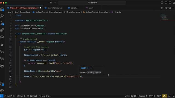The height and width of the screenshot is (98, 175).
Task: Click UploadFromUrlController.php breadcrumb
Action: [49, 12]
